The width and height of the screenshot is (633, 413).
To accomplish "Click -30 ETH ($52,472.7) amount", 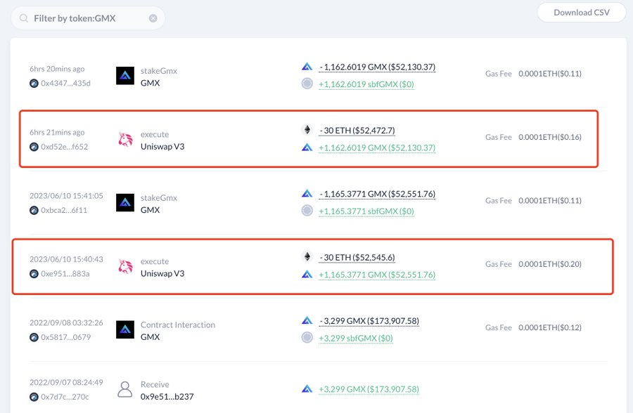I will 357,131.
